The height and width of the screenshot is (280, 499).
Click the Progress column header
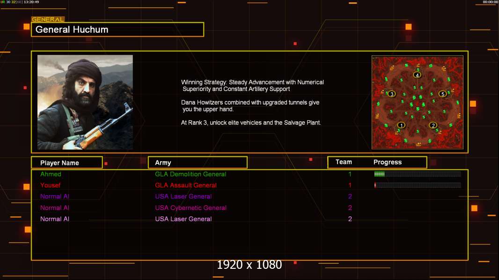[x=387, y=162]
